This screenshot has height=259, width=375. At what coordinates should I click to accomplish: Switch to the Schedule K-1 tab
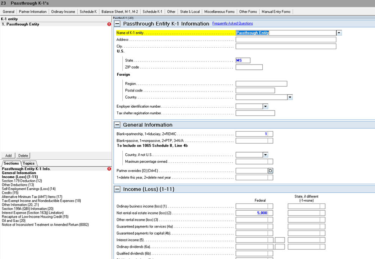pyautogui.click(x=152, y=12)
